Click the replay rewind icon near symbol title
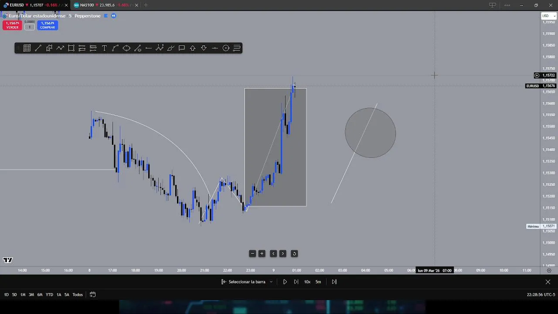558x314 pixels. tap(113, 16)
